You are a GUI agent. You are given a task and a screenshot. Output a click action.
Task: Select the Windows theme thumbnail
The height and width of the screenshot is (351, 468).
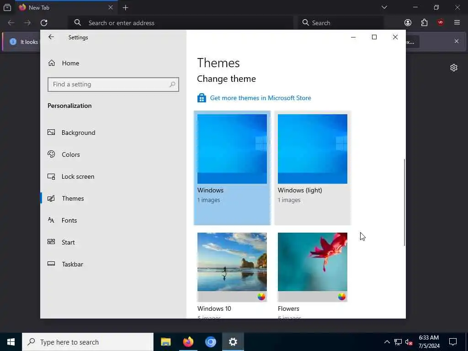coord(232,149)
